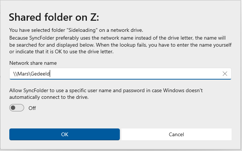Click the line starting "be searched for"
The image size is (242, 151).
point(120,45)
